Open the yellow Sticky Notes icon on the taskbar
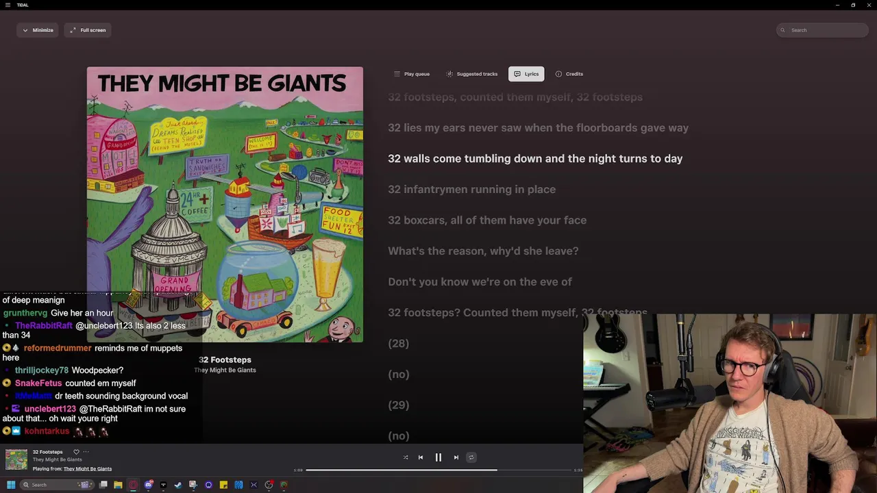Screen dimensions: 877x493 tap(223, 485)
